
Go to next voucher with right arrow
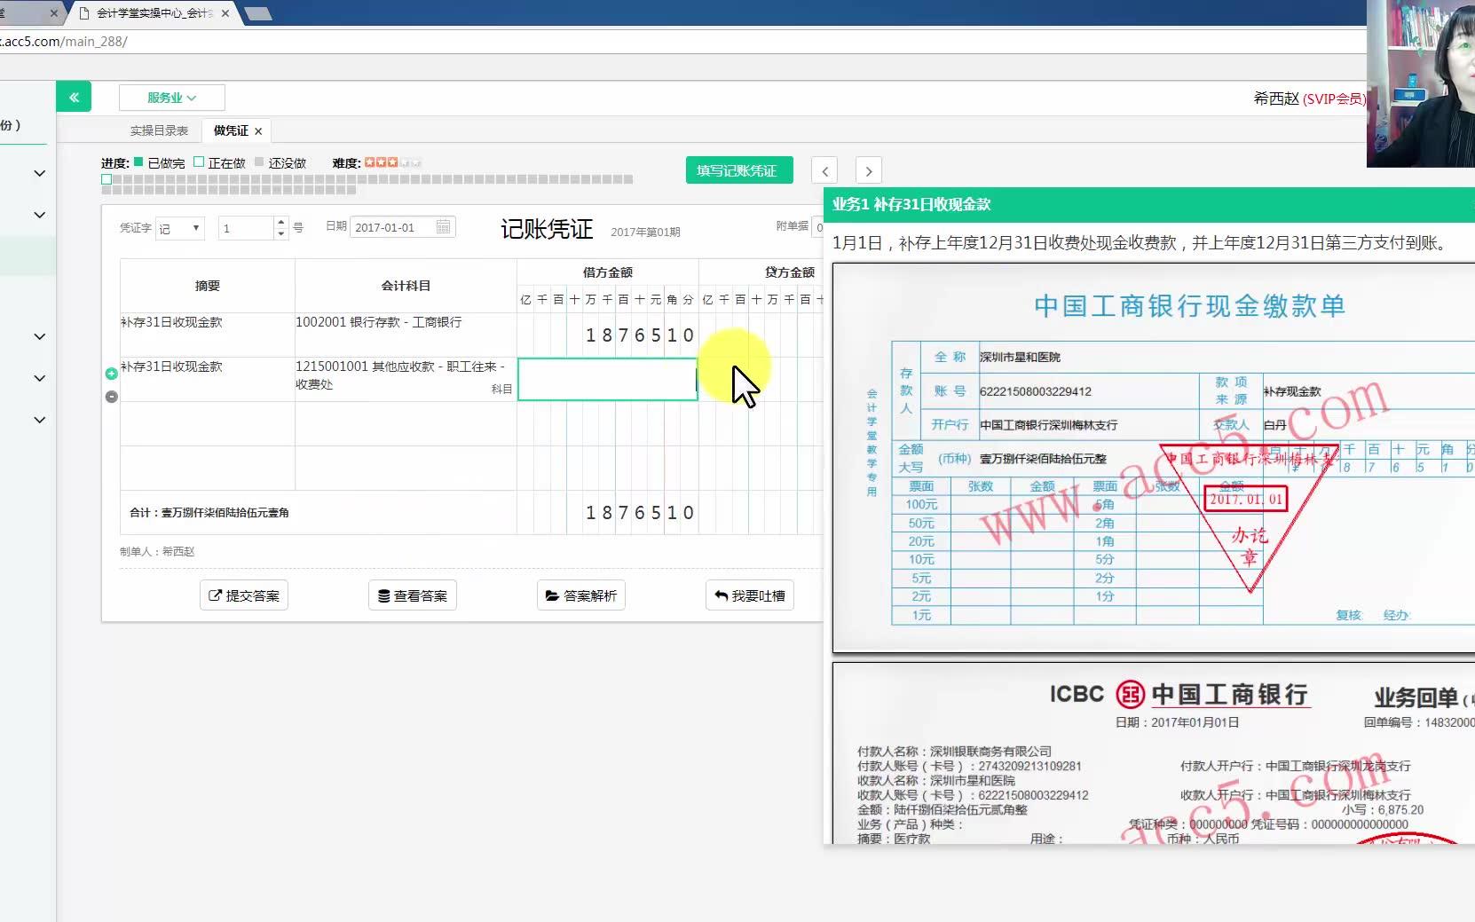pyautogui.click(x=868, y=169)
